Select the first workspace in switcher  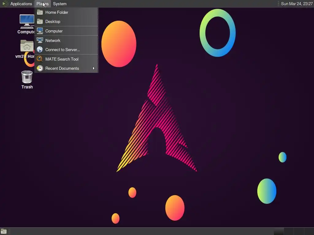pos(279,231)
